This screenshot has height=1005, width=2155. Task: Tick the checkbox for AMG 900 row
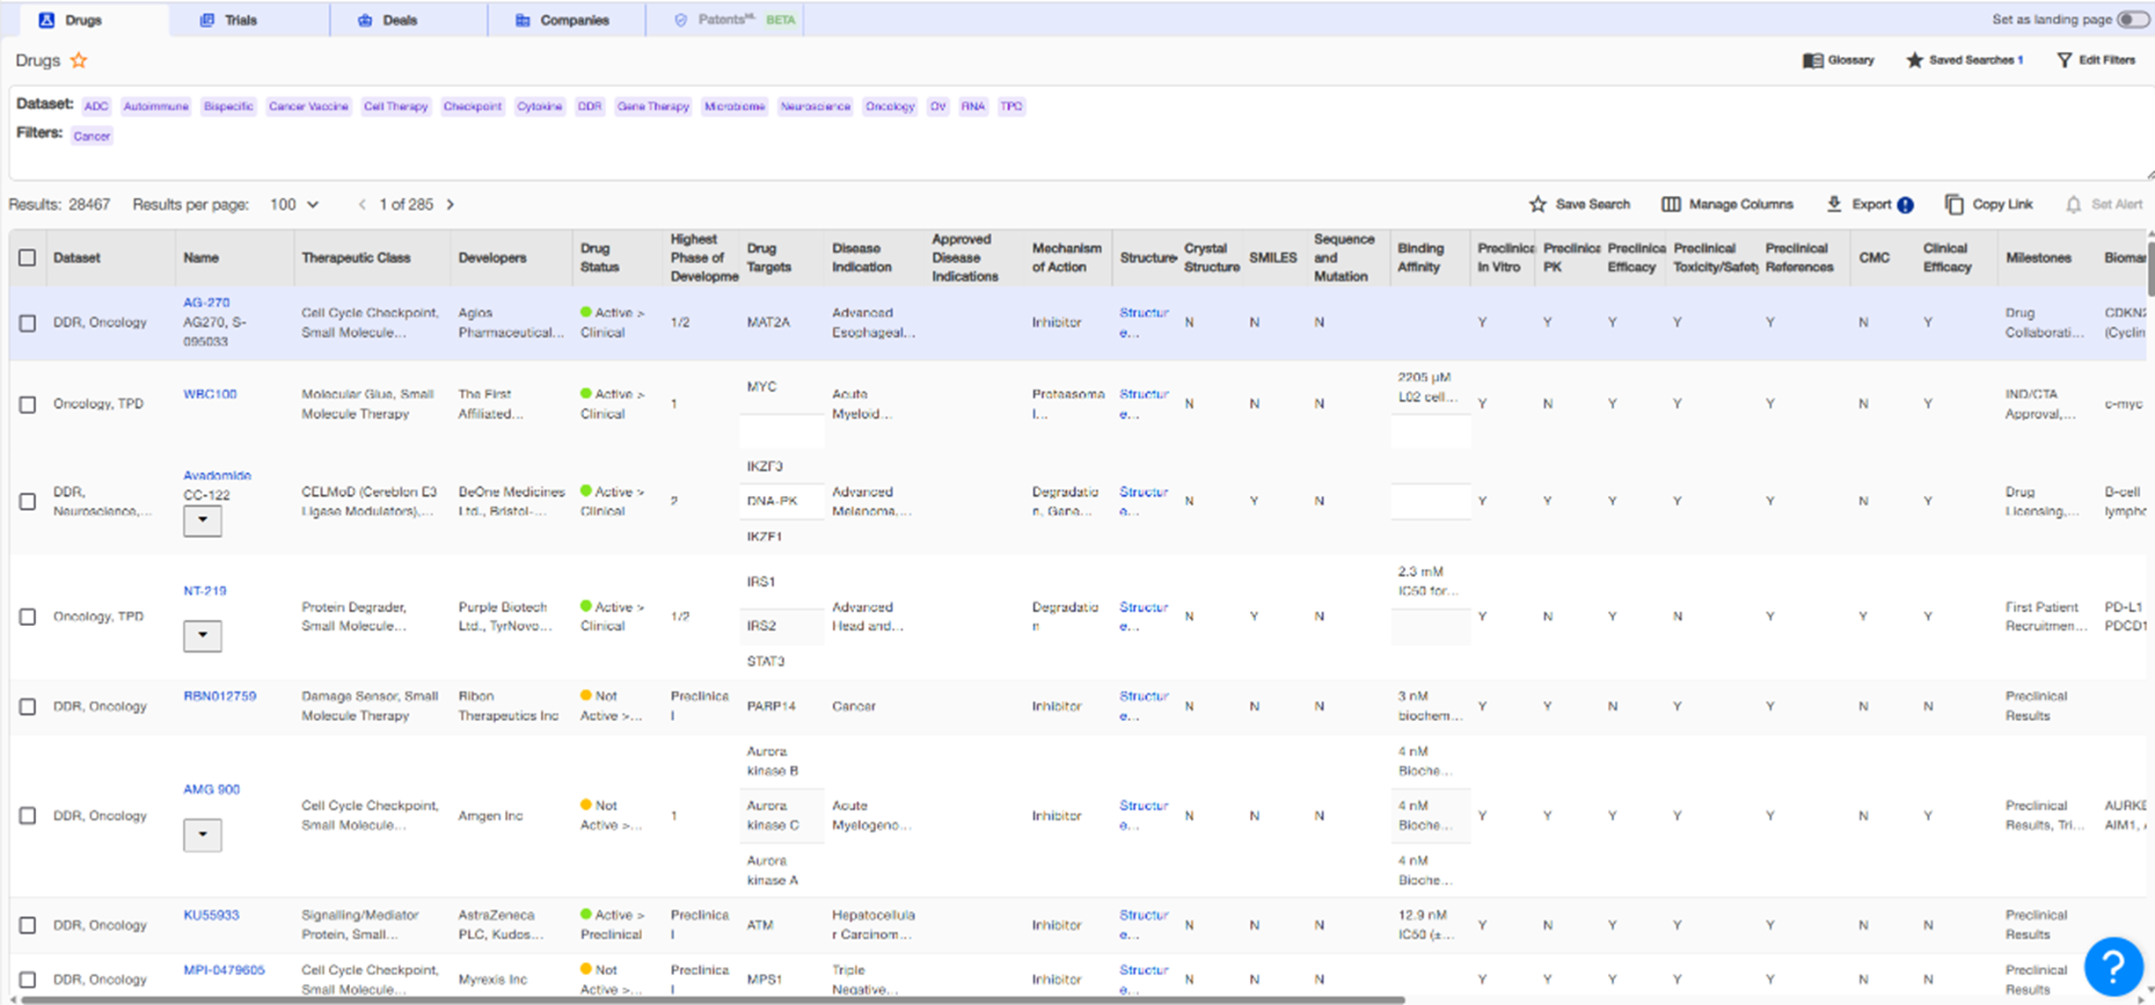(27, 816)
